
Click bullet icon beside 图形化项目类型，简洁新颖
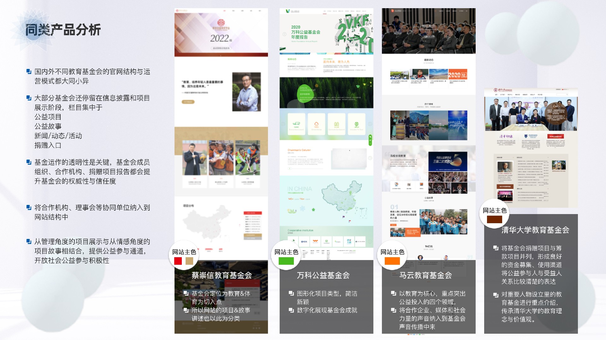pyautogui.click(x=291, y=293)
